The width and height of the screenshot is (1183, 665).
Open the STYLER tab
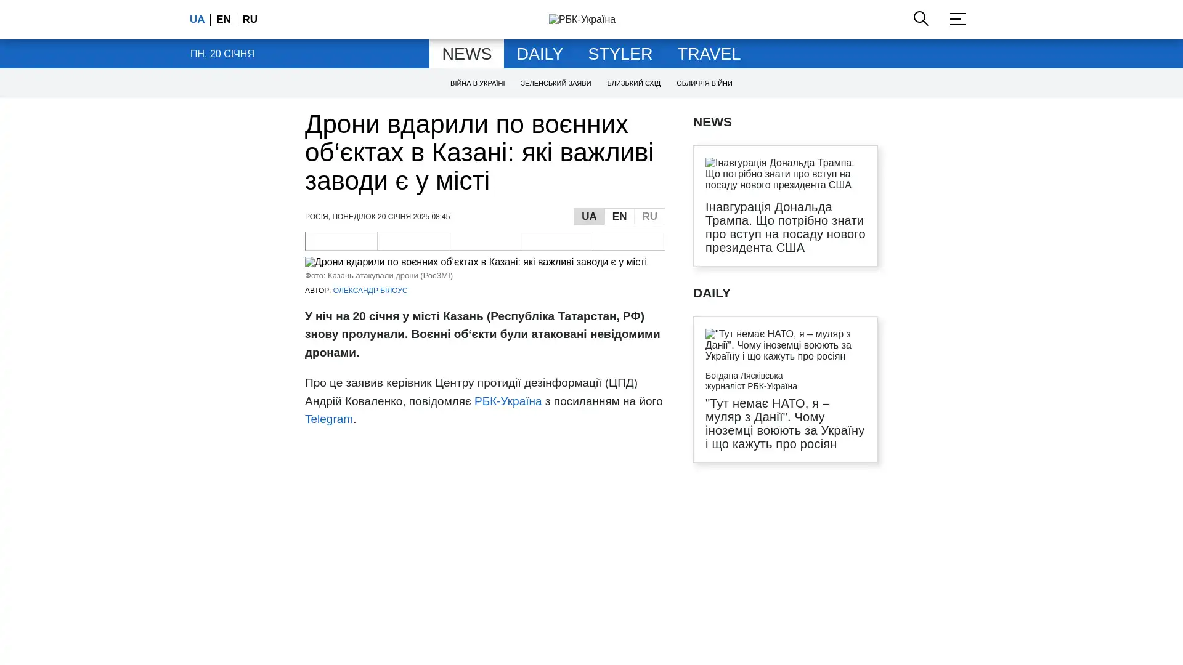point(620,54)
